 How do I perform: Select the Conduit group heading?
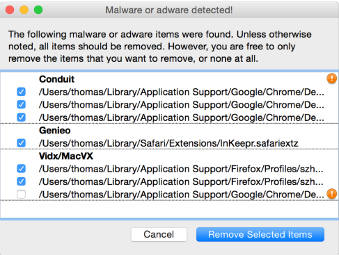(56, 79)
